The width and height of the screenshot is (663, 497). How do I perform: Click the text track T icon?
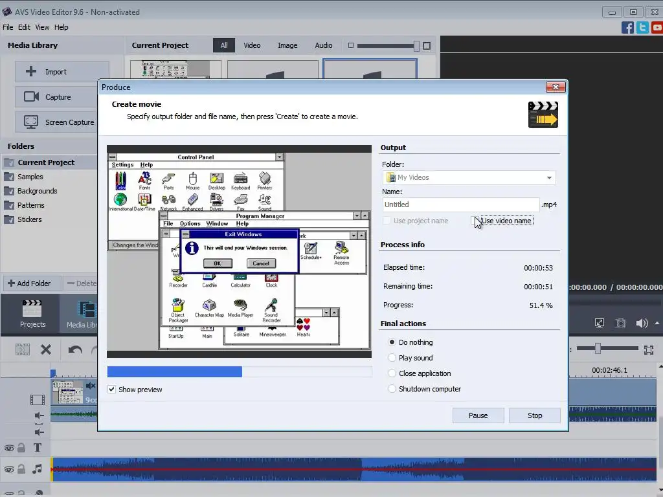37,448
